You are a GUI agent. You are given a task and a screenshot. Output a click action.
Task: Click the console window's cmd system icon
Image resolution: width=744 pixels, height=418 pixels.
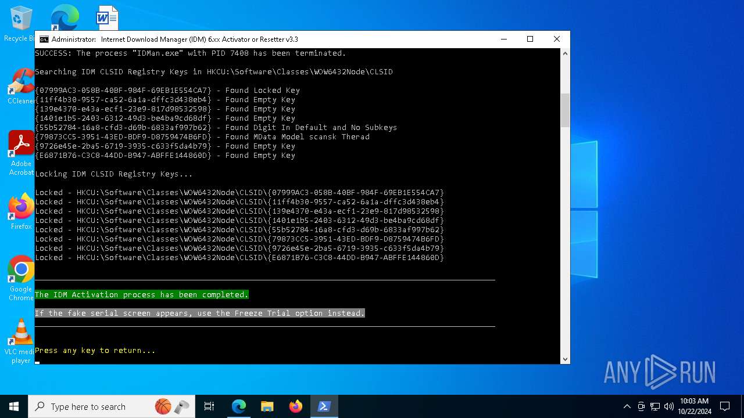tap(44, 39)
